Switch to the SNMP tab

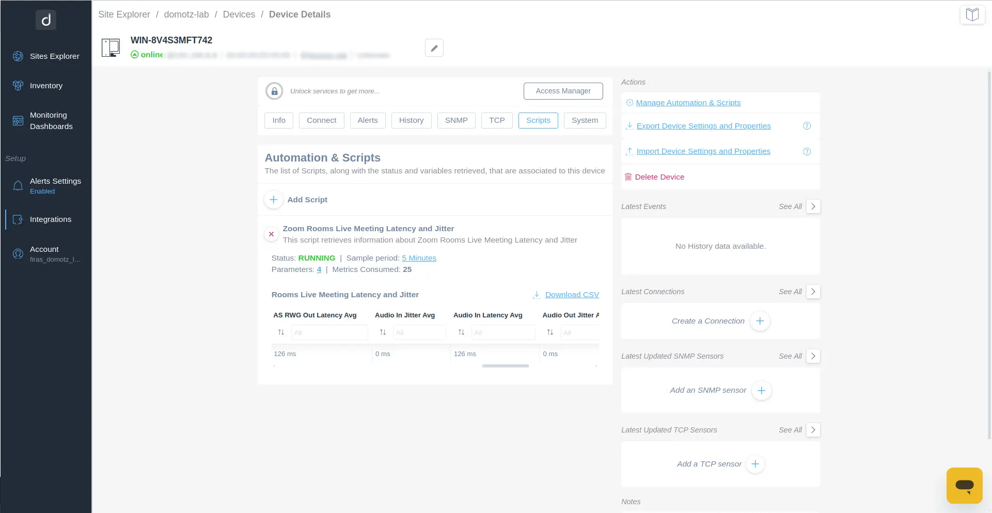point(456,120)
